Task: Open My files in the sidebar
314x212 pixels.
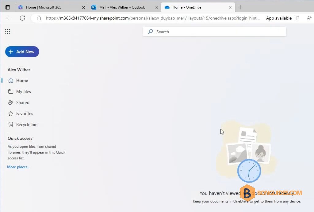Action: click(x=19, y=91)
